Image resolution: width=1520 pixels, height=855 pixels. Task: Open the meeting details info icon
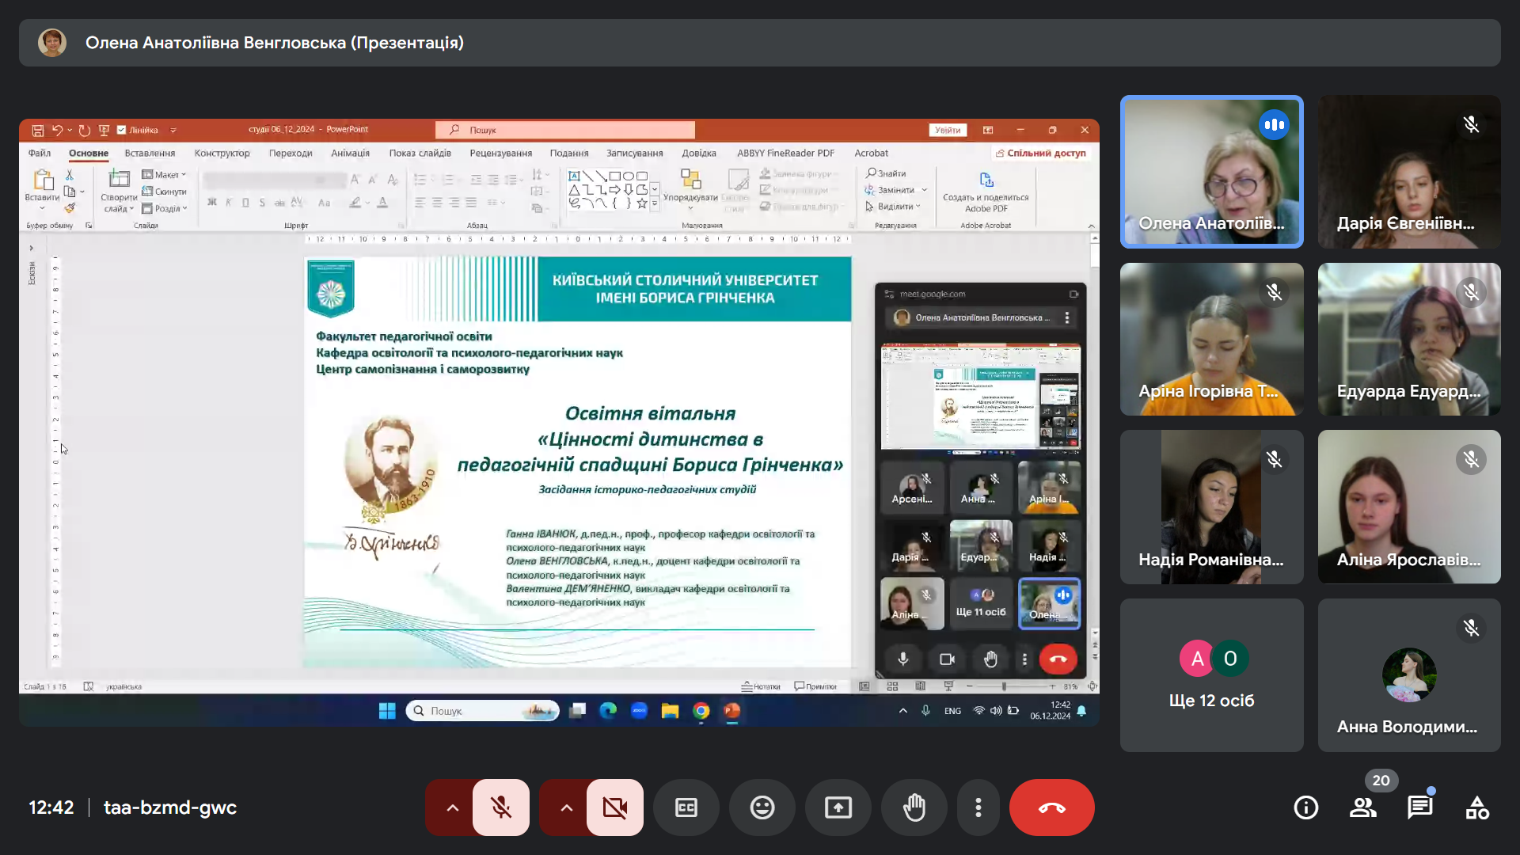(x=1305, y=807)
